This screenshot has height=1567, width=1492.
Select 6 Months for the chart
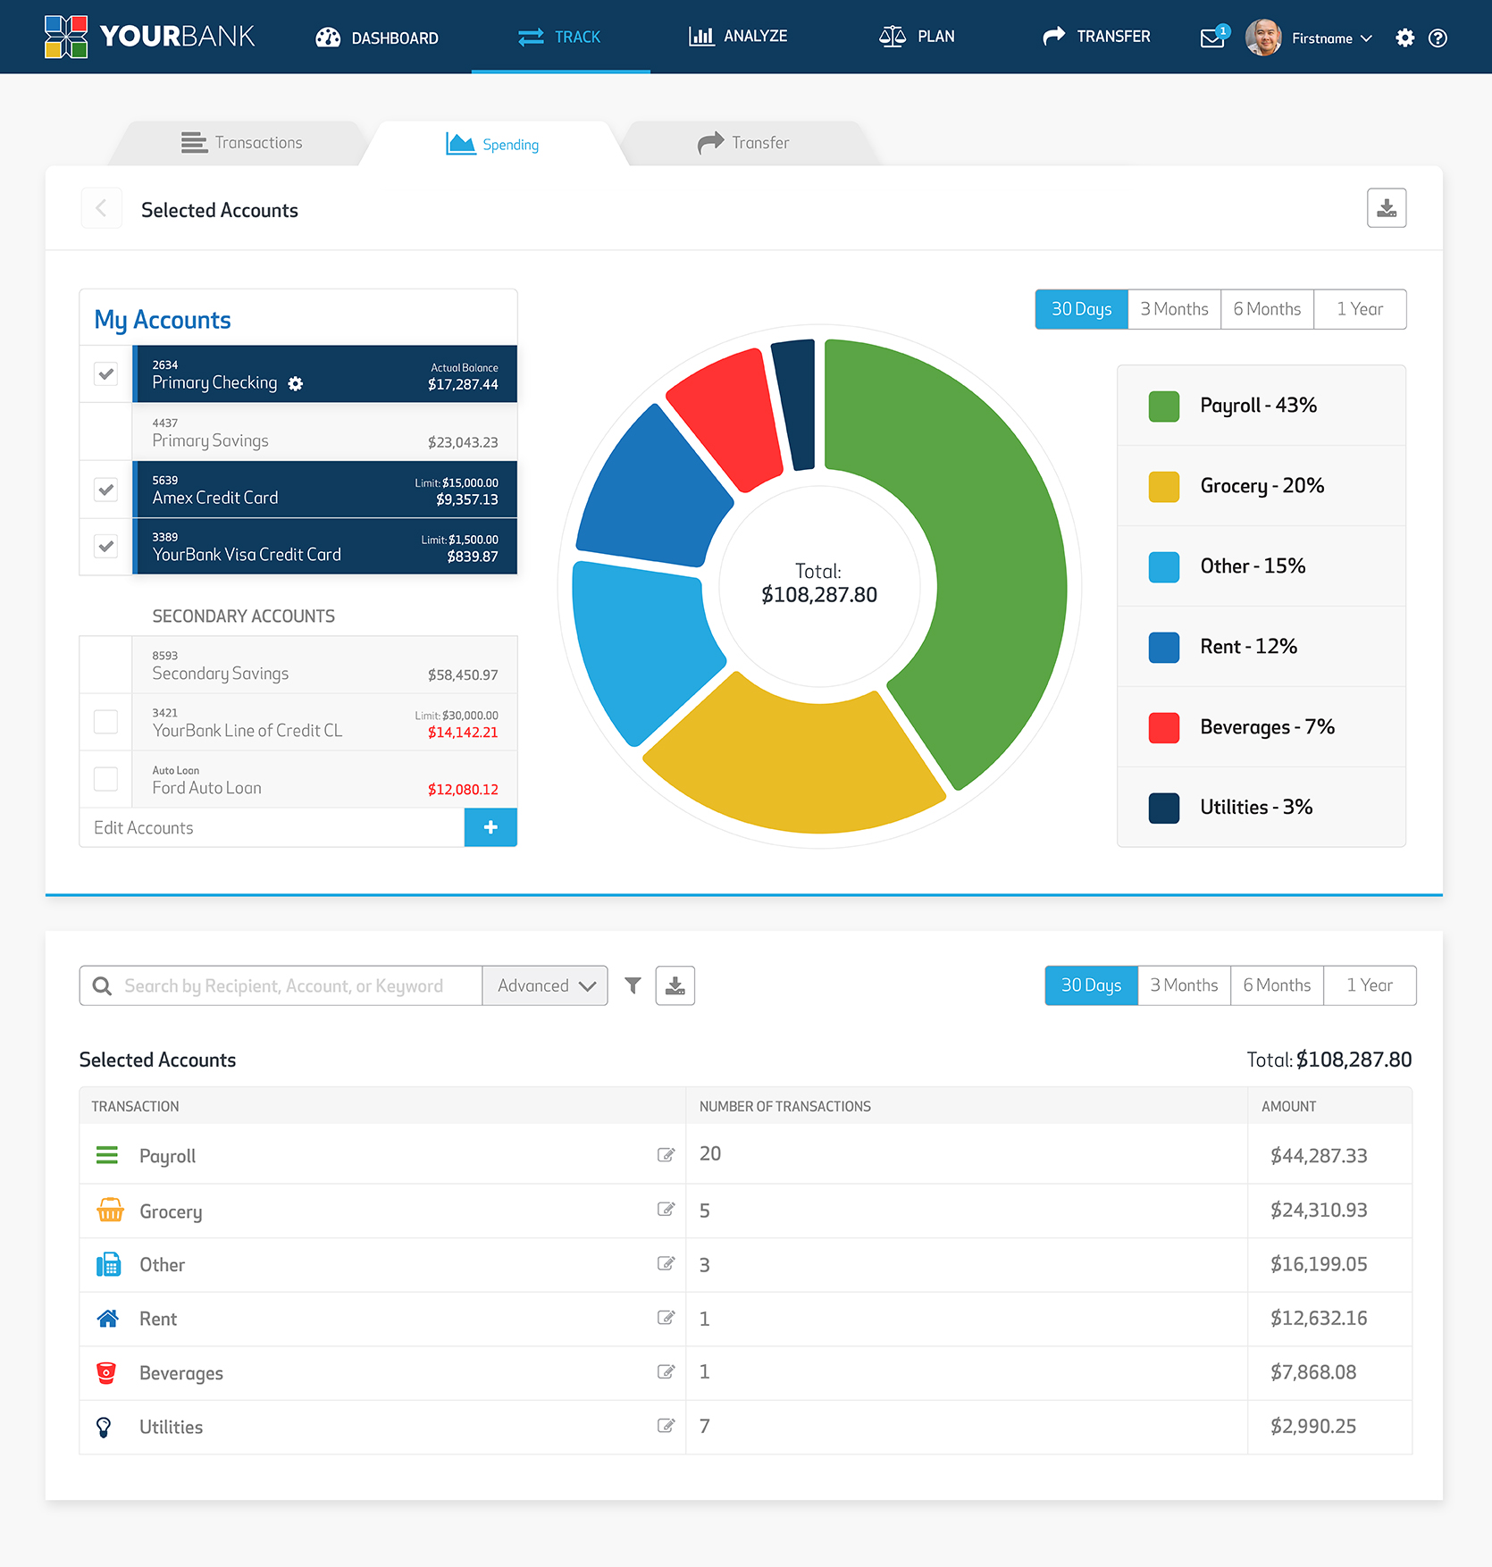[x=1268, y=309]
